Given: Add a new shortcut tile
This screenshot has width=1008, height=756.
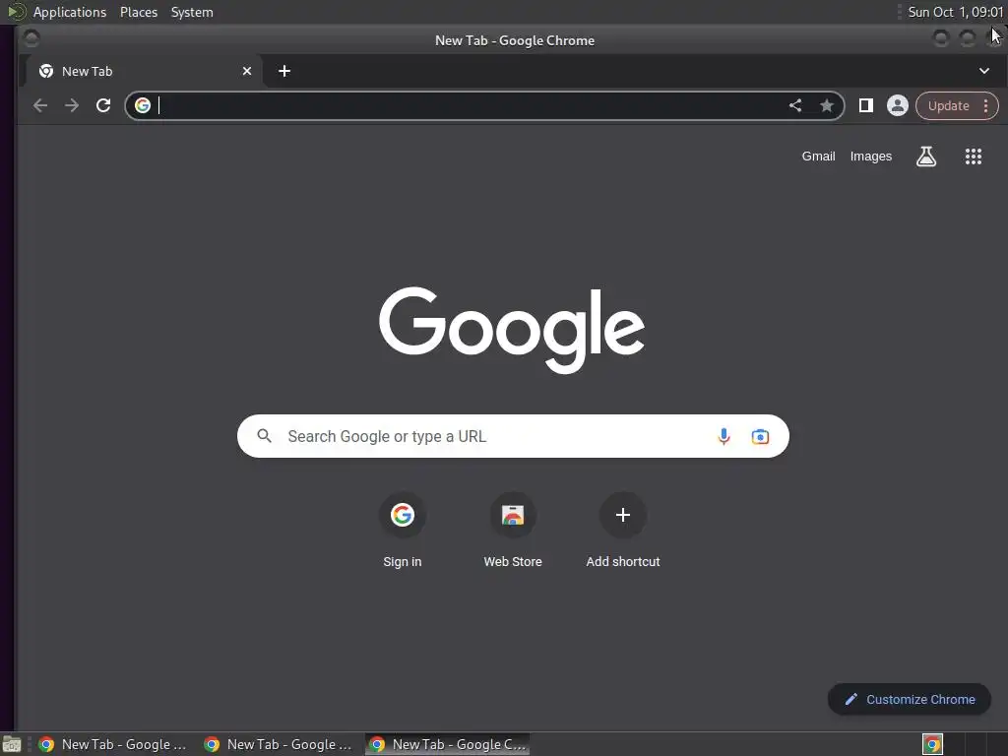Looking at the screenshot, I should coord(623,531).
